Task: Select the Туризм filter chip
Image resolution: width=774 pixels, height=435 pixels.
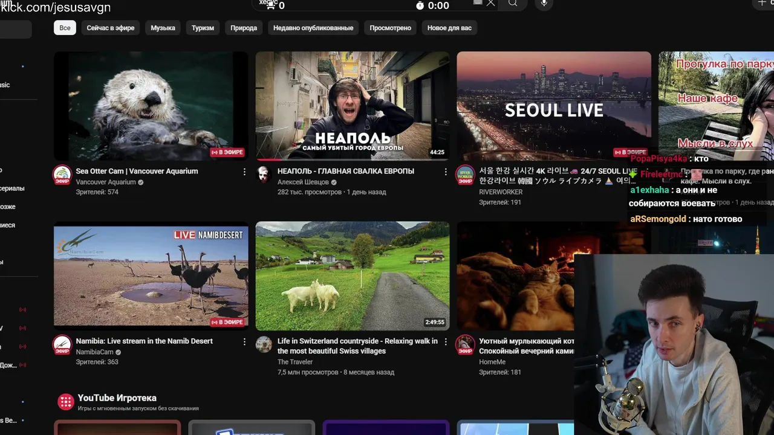Action: click(x=203, y=28)
